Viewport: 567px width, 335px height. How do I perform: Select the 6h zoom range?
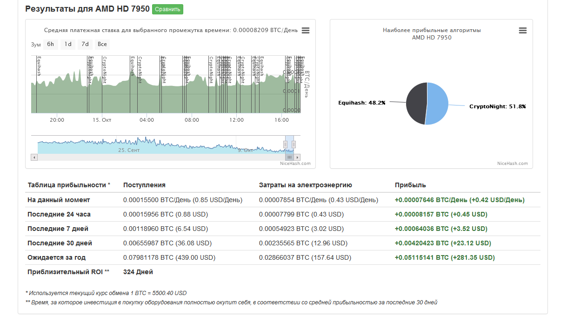51,45
